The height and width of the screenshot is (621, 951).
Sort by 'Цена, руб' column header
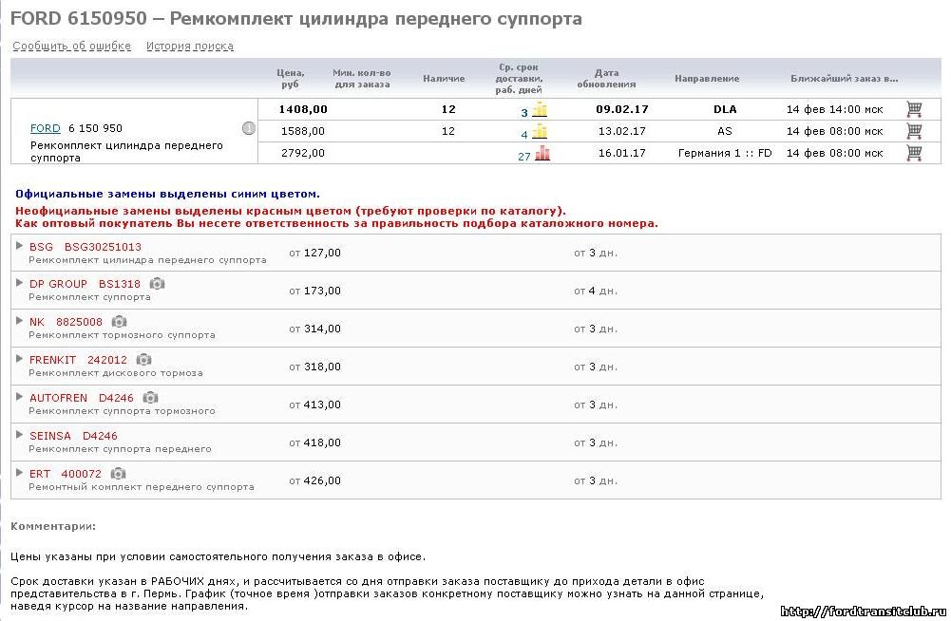[x=291, y=78]
